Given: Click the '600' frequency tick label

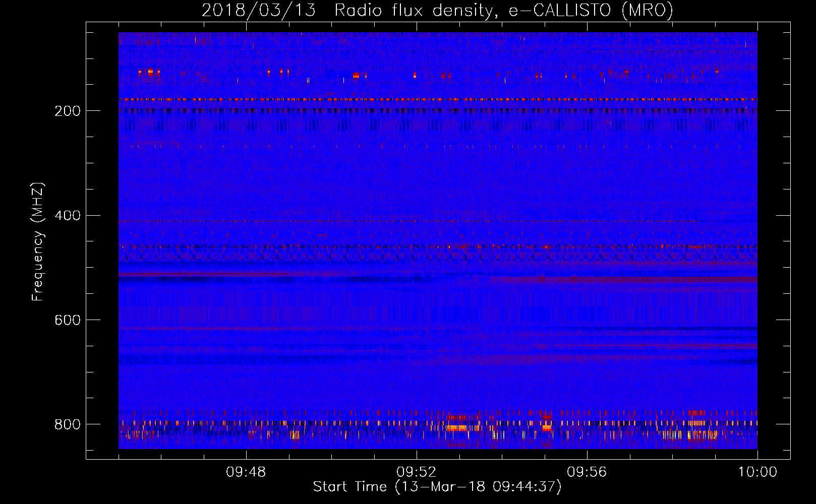Looking at the screenshot, I should pos(68,320).
